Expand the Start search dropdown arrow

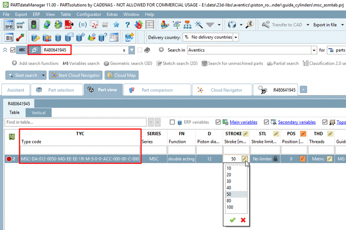(x=43, y=76)
